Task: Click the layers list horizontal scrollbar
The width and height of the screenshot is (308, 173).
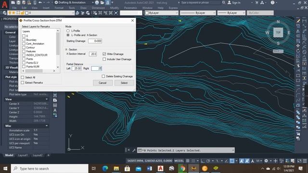Action: 34,71
